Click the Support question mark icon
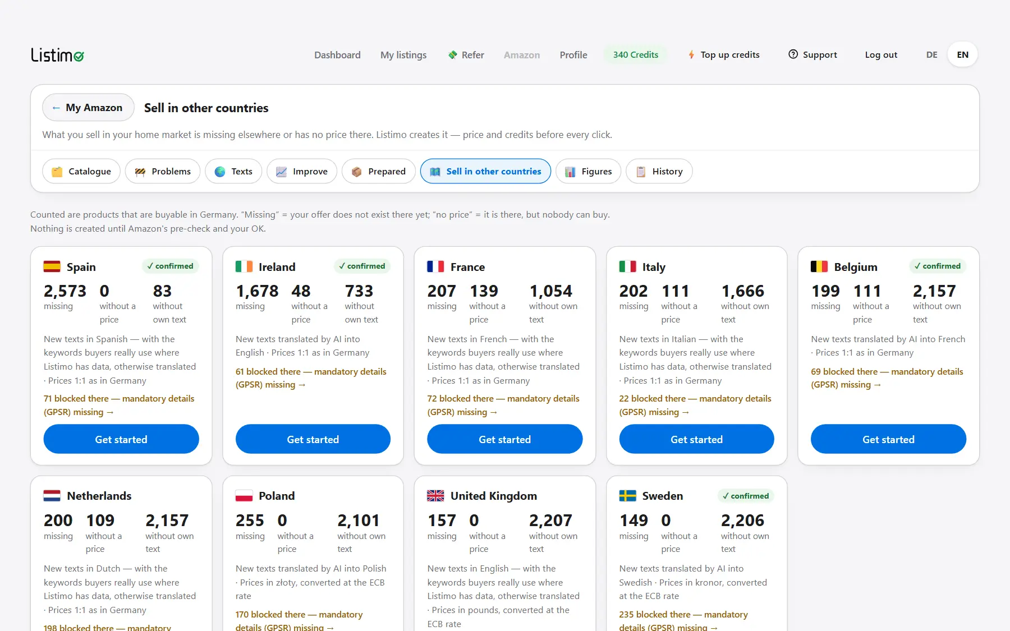The image size is (1010, 631). pyautogui.click(x=793, y=54)
